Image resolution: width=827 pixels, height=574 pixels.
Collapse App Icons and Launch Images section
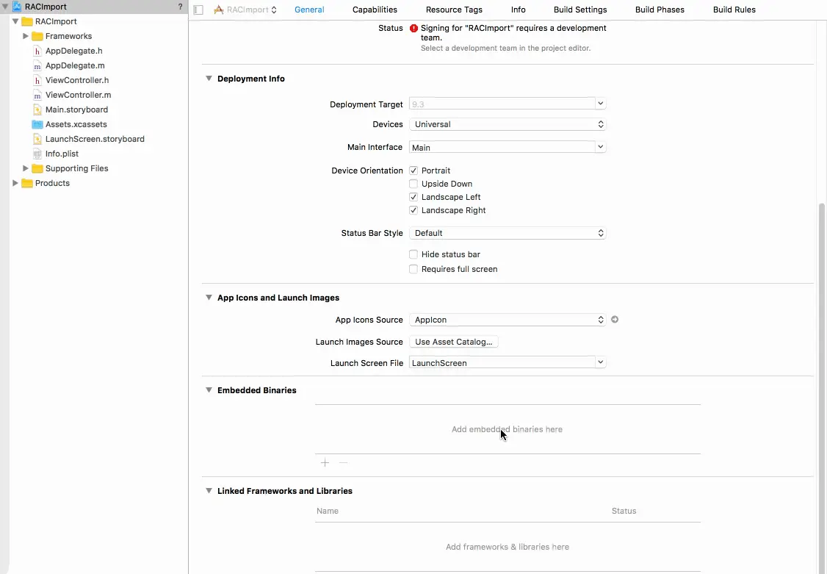coord(209,298)
